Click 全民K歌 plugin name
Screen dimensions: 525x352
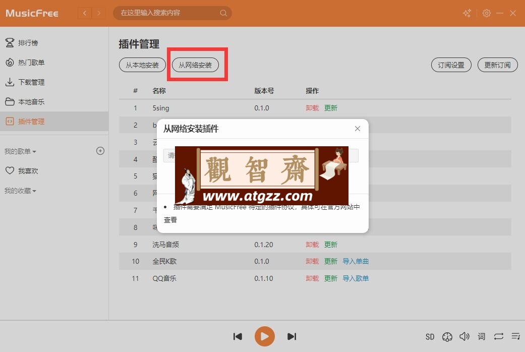(164, 261)
